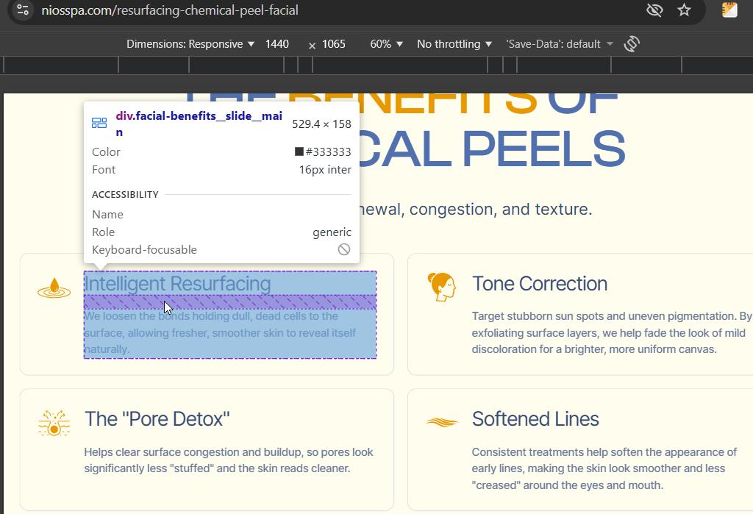Click the crossed-out eye icon in address bar
This screenshot has height=514, width=753.
point(654,10)
